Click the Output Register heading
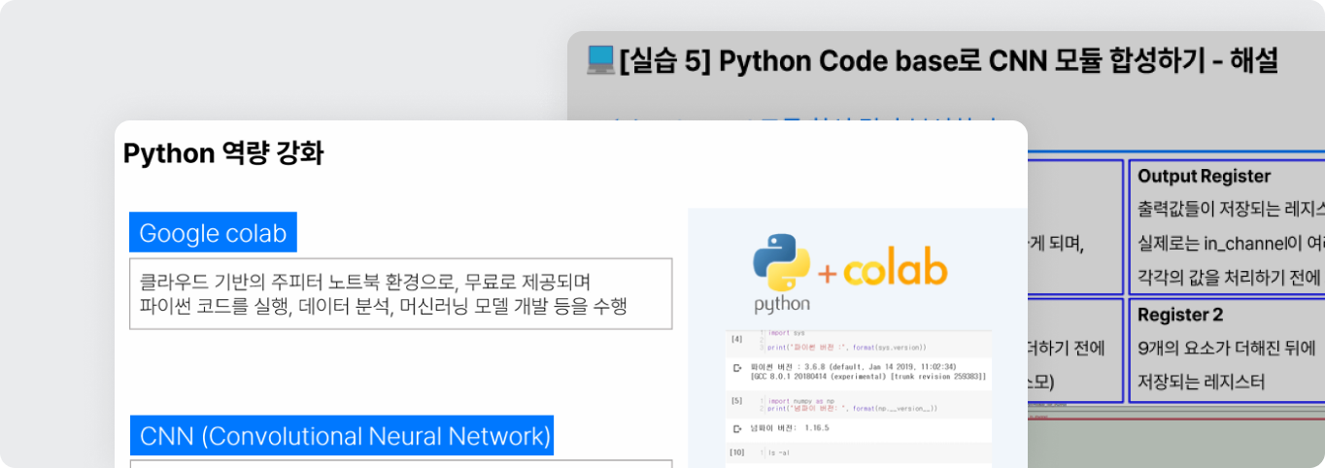Viewport: 1325px width, 468px height. [1204, 176]
